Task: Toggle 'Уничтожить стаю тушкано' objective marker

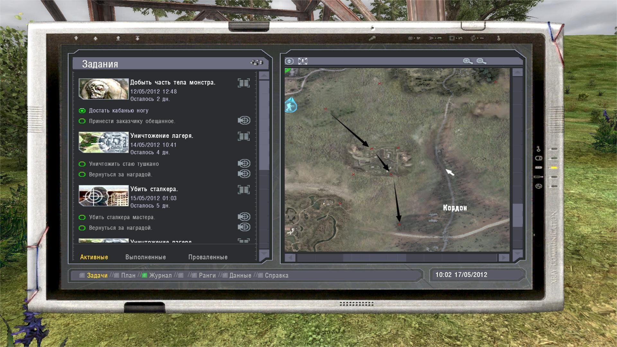Action: tap(82, 164)
